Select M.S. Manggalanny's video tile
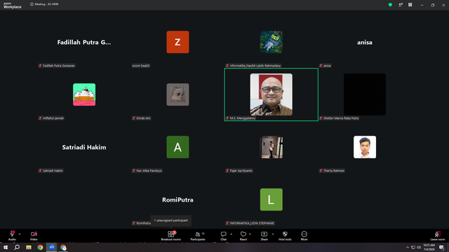Viewport: 449px width, 252px height. tap(272, 94)
